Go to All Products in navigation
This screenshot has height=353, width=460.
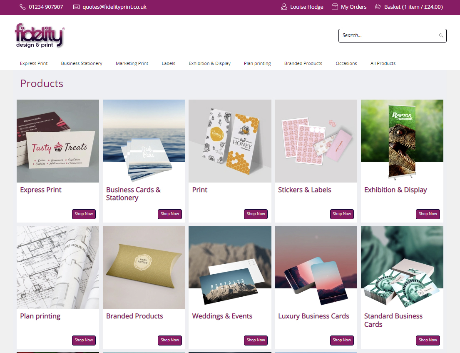pyautogui.click(x=383, y=63)
